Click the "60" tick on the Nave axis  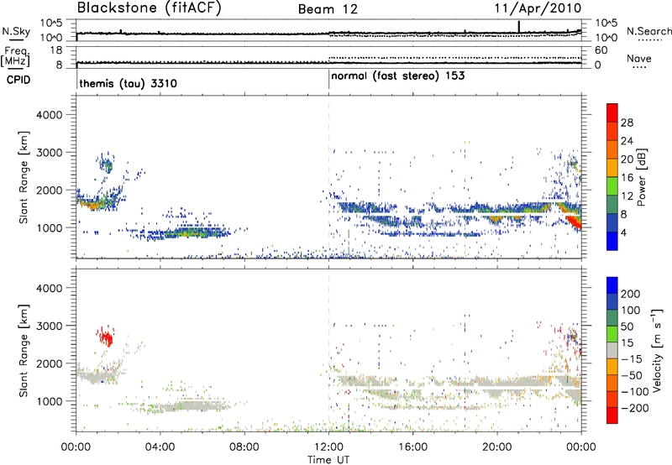tap(601, 50)
